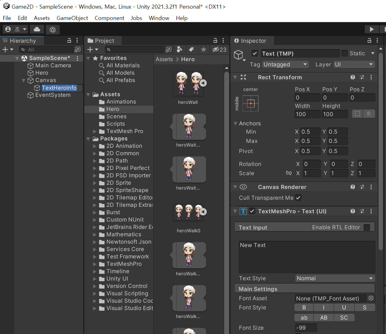The image size is (386, 334).
Task: Toggle hidden packages visibility count 23
Action: click(x=219, y=49)
